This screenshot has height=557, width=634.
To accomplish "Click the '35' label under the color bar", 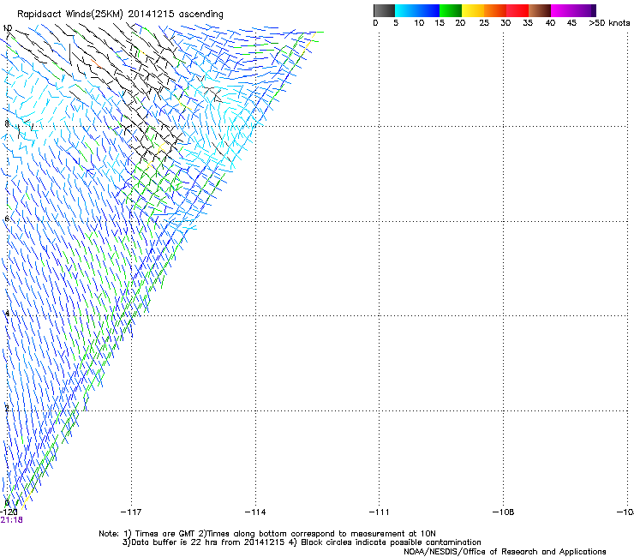I will coord(528,23).
